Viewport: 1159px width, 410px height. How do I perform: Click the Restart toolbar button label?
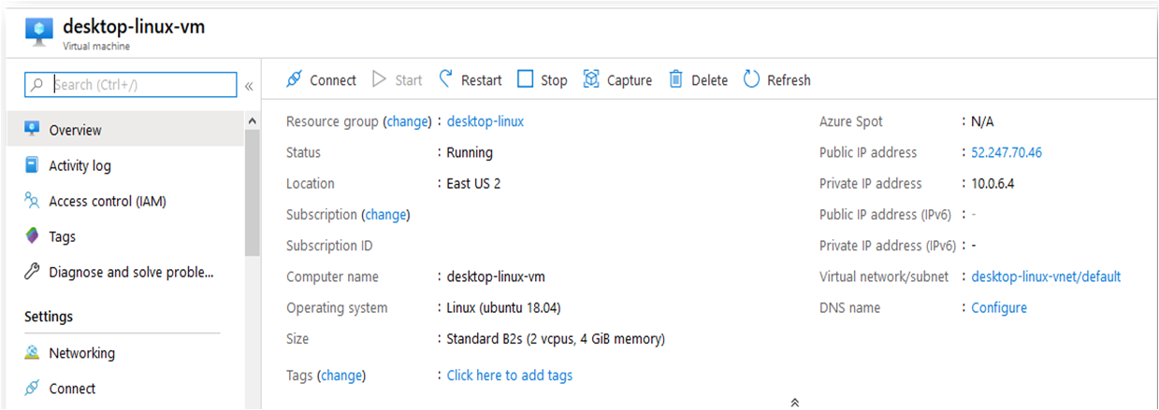[x=481, y=80]
